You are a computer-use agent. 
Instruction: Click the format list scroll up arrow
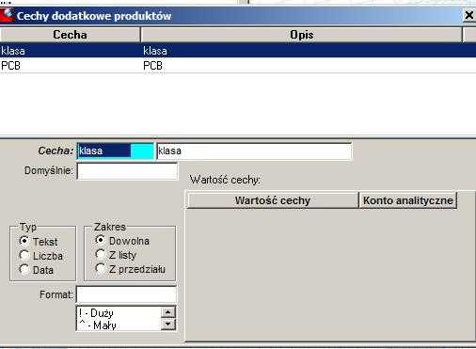(168, 312)
